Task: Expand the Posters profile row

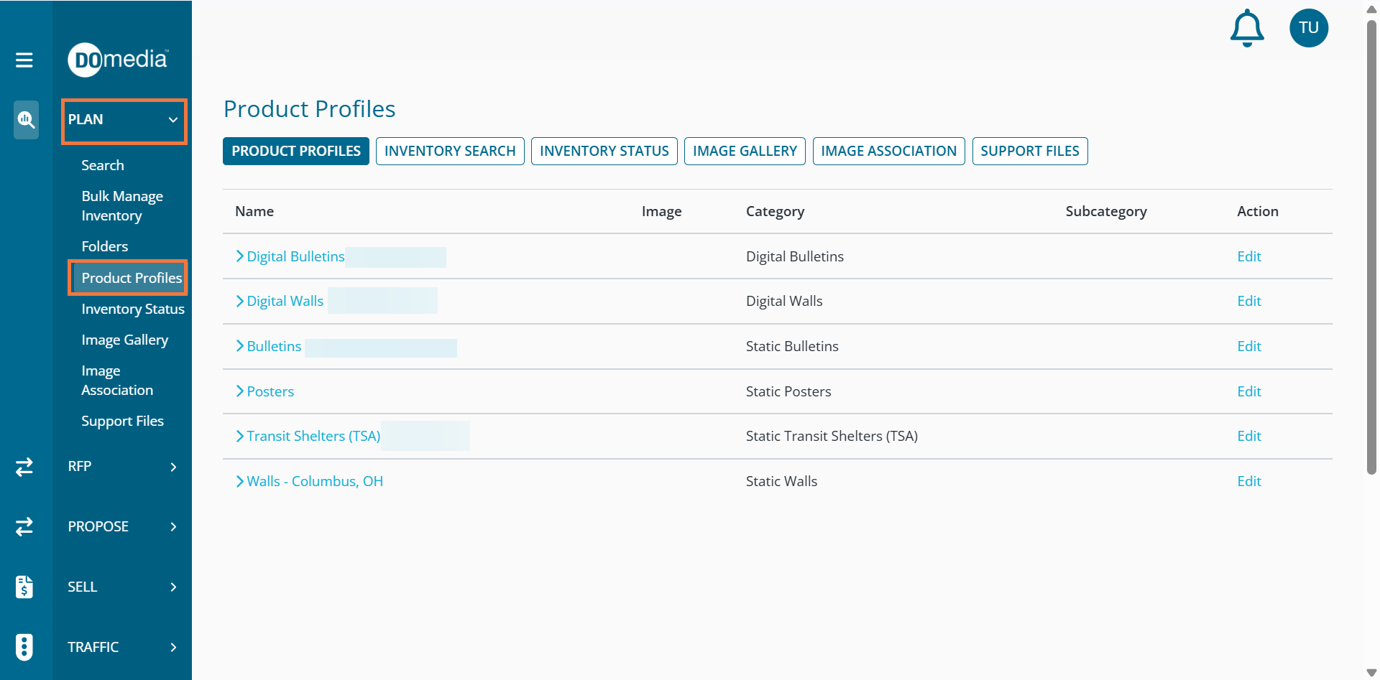Action: [x=240, y=391]
